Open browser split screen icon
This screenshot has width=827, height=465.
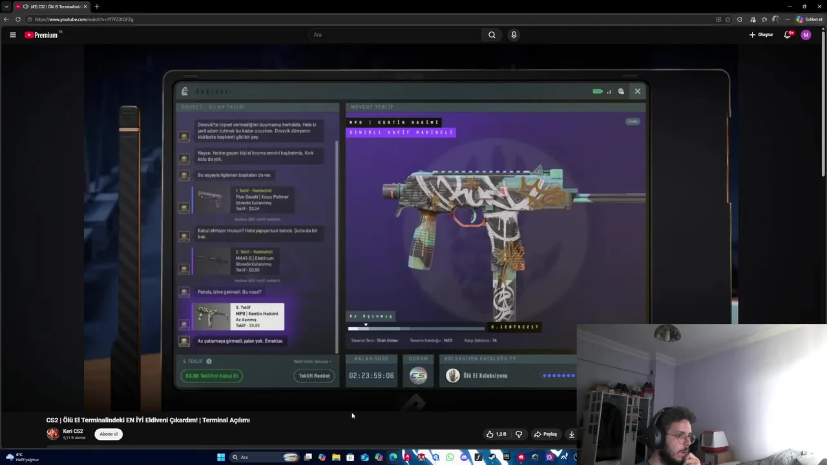coord(718,19)
